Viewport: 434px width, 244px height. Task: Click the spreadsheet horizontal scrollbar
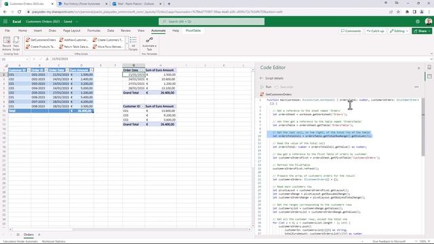[43, 229]
